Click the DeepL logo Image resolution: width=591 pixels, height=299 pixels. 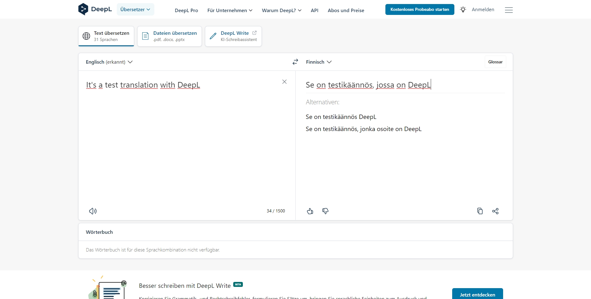95,9
